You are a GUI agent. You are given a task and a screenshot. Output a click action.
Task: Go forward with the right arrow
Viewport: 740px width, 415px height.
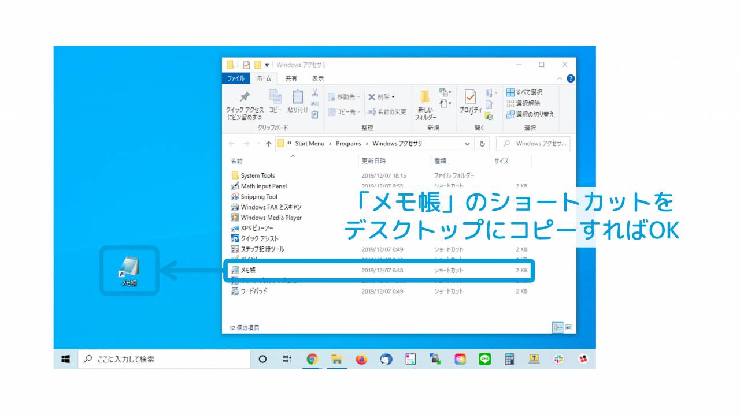point(246,144)
